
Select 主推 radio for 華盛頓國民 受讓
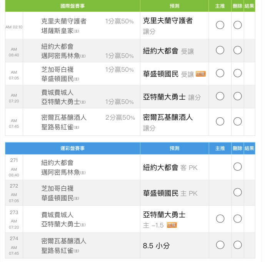220,73
